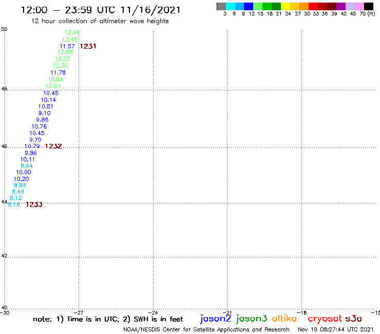
Task: Click the cryosat satellite label
Action: point(325,319)
